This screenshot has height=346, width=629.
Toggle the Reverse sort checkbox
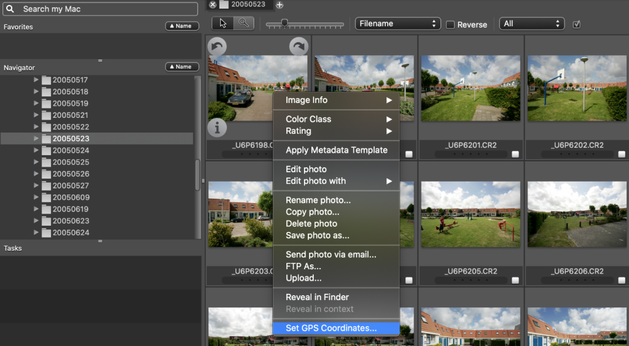point(450,25)
